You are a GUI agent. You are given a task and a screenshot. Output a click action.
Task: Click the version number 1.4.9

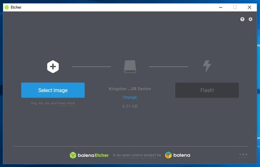pos(243,155)
